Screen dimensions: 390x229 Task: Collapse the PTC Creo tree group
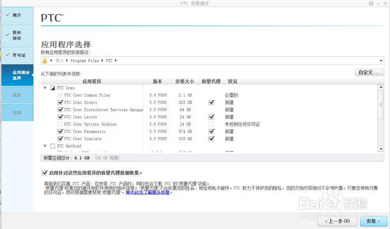[x=45, y=88]
